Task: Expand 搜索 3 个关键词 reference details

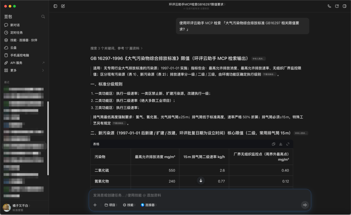Action: pos(117,48)
